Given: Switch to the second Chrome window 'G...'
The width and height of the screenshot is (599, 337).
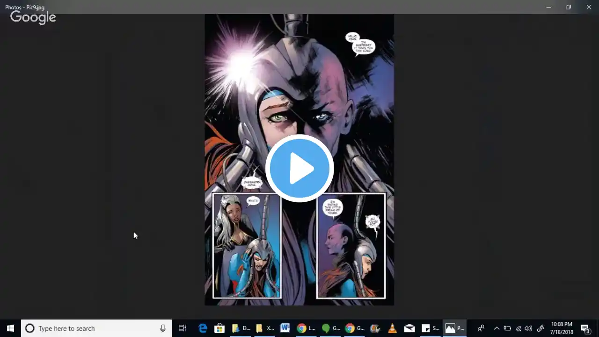Looking at the screenshot, I should [x=355, y=329].
